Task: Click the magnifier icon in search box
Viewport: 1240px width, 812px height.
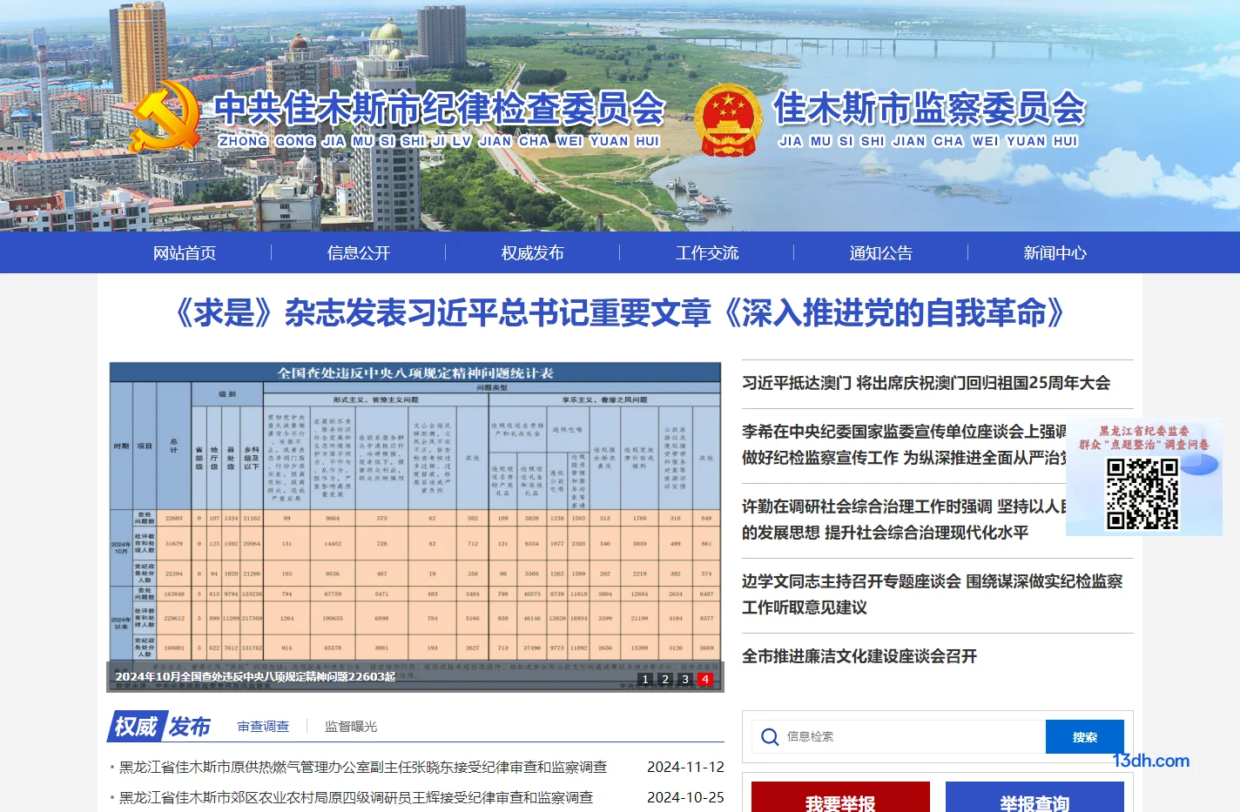Action: point(770,737)
